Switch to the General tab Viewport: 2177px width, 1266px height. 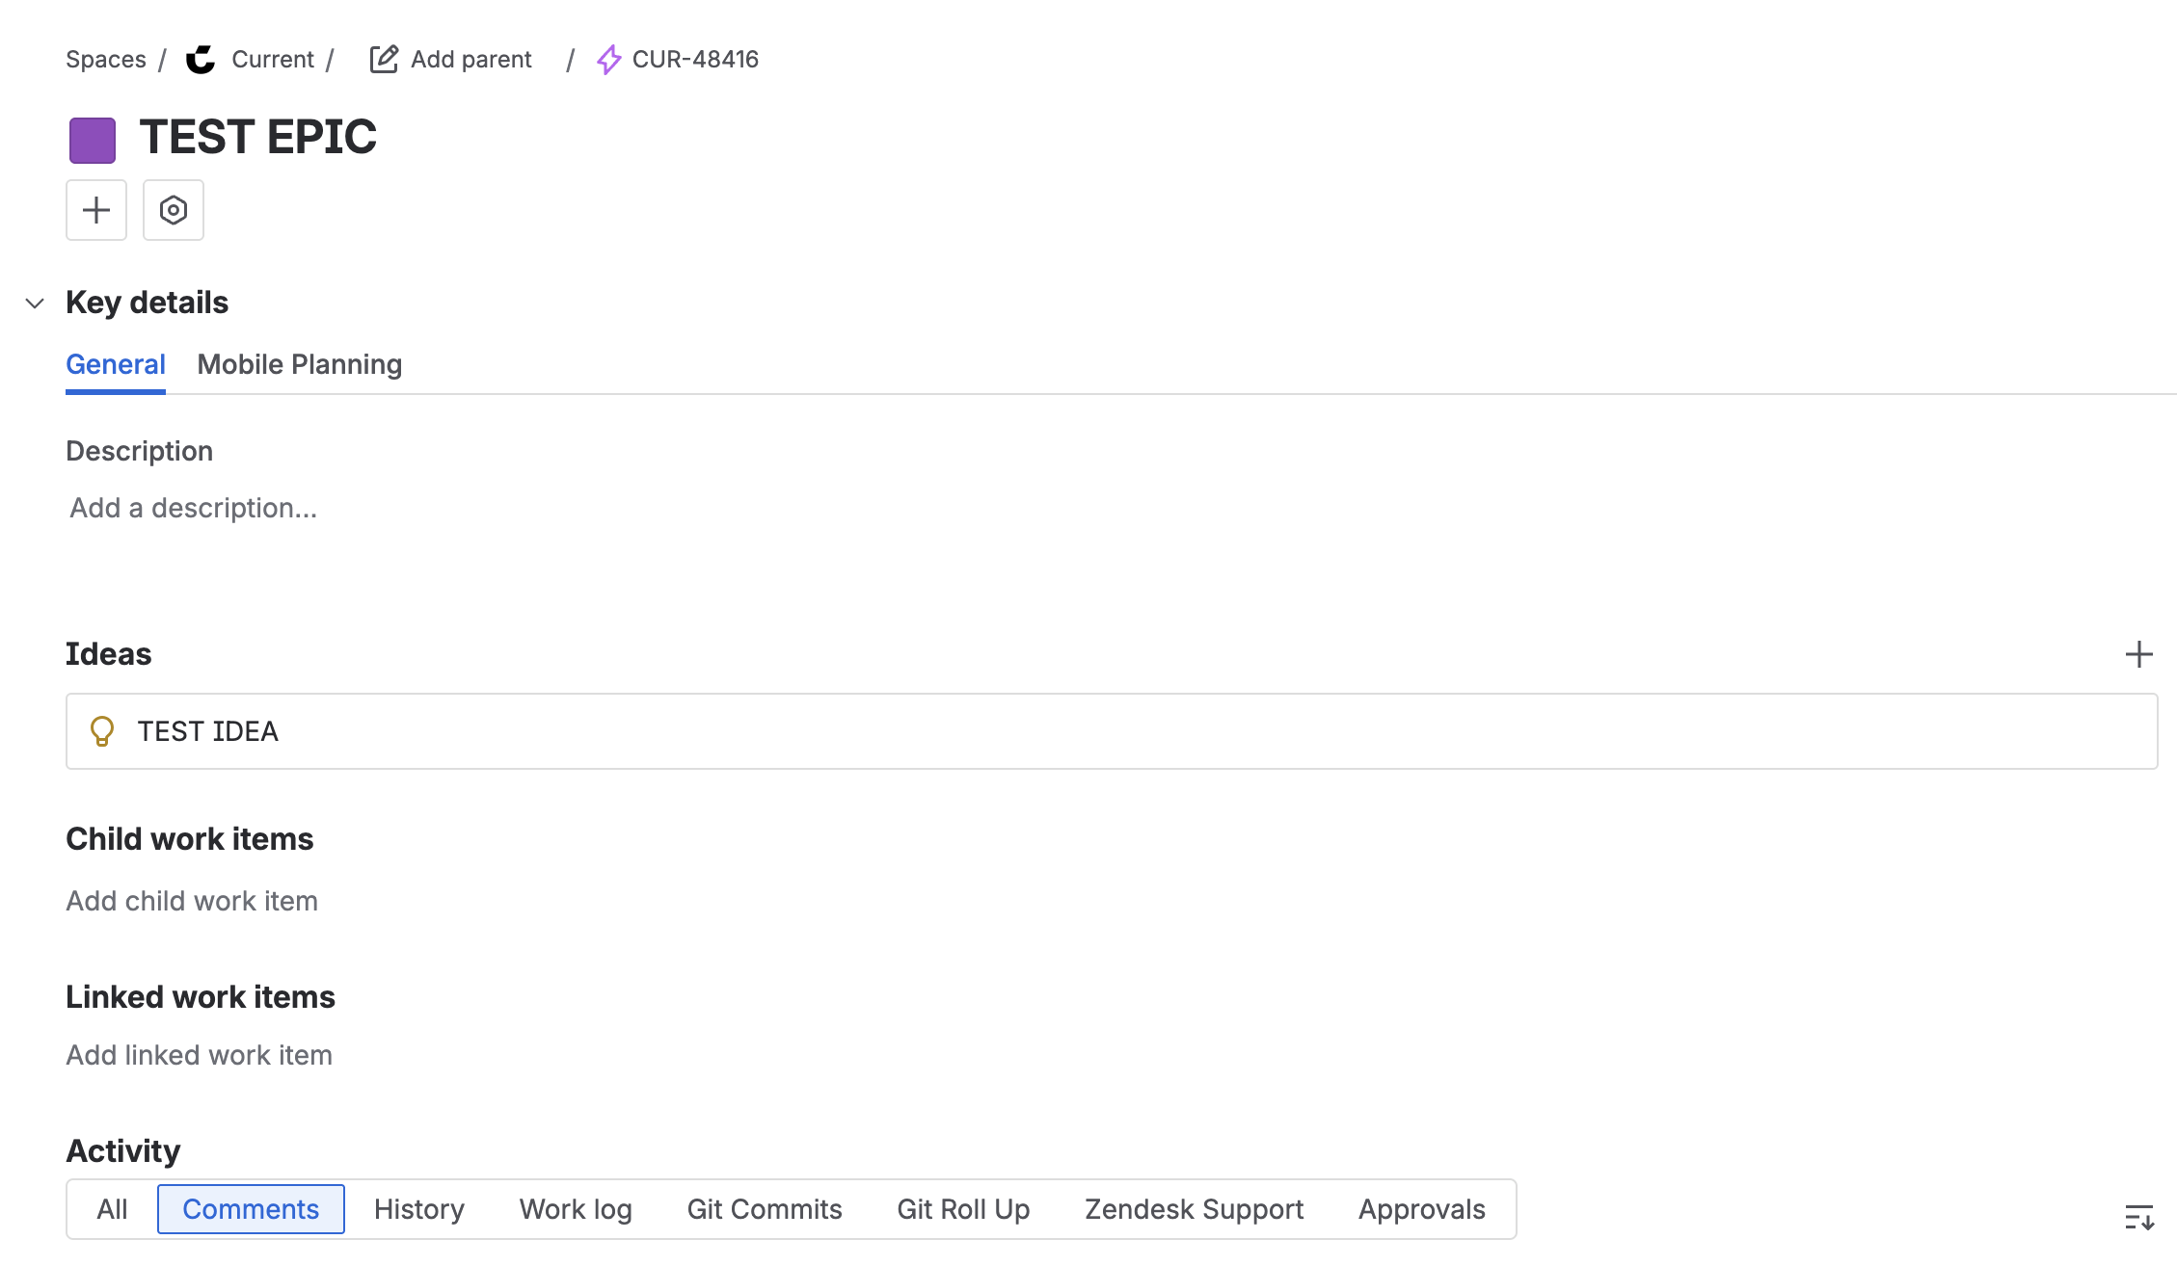(116, 364)
